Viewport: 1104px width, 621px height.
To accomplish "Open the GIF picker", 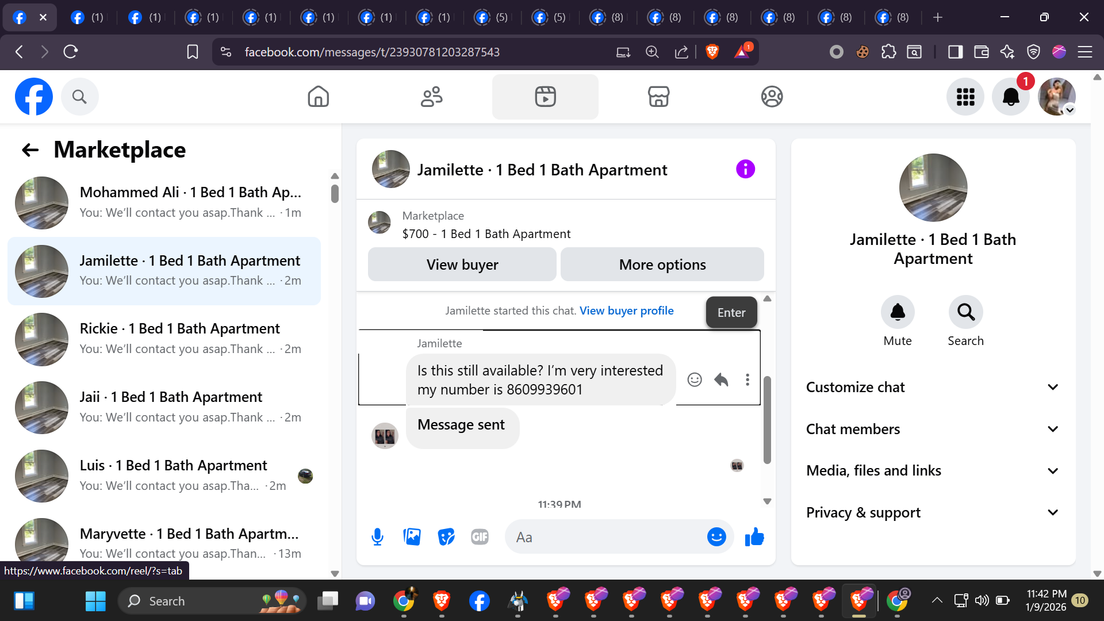I will (x=480, y=537).
